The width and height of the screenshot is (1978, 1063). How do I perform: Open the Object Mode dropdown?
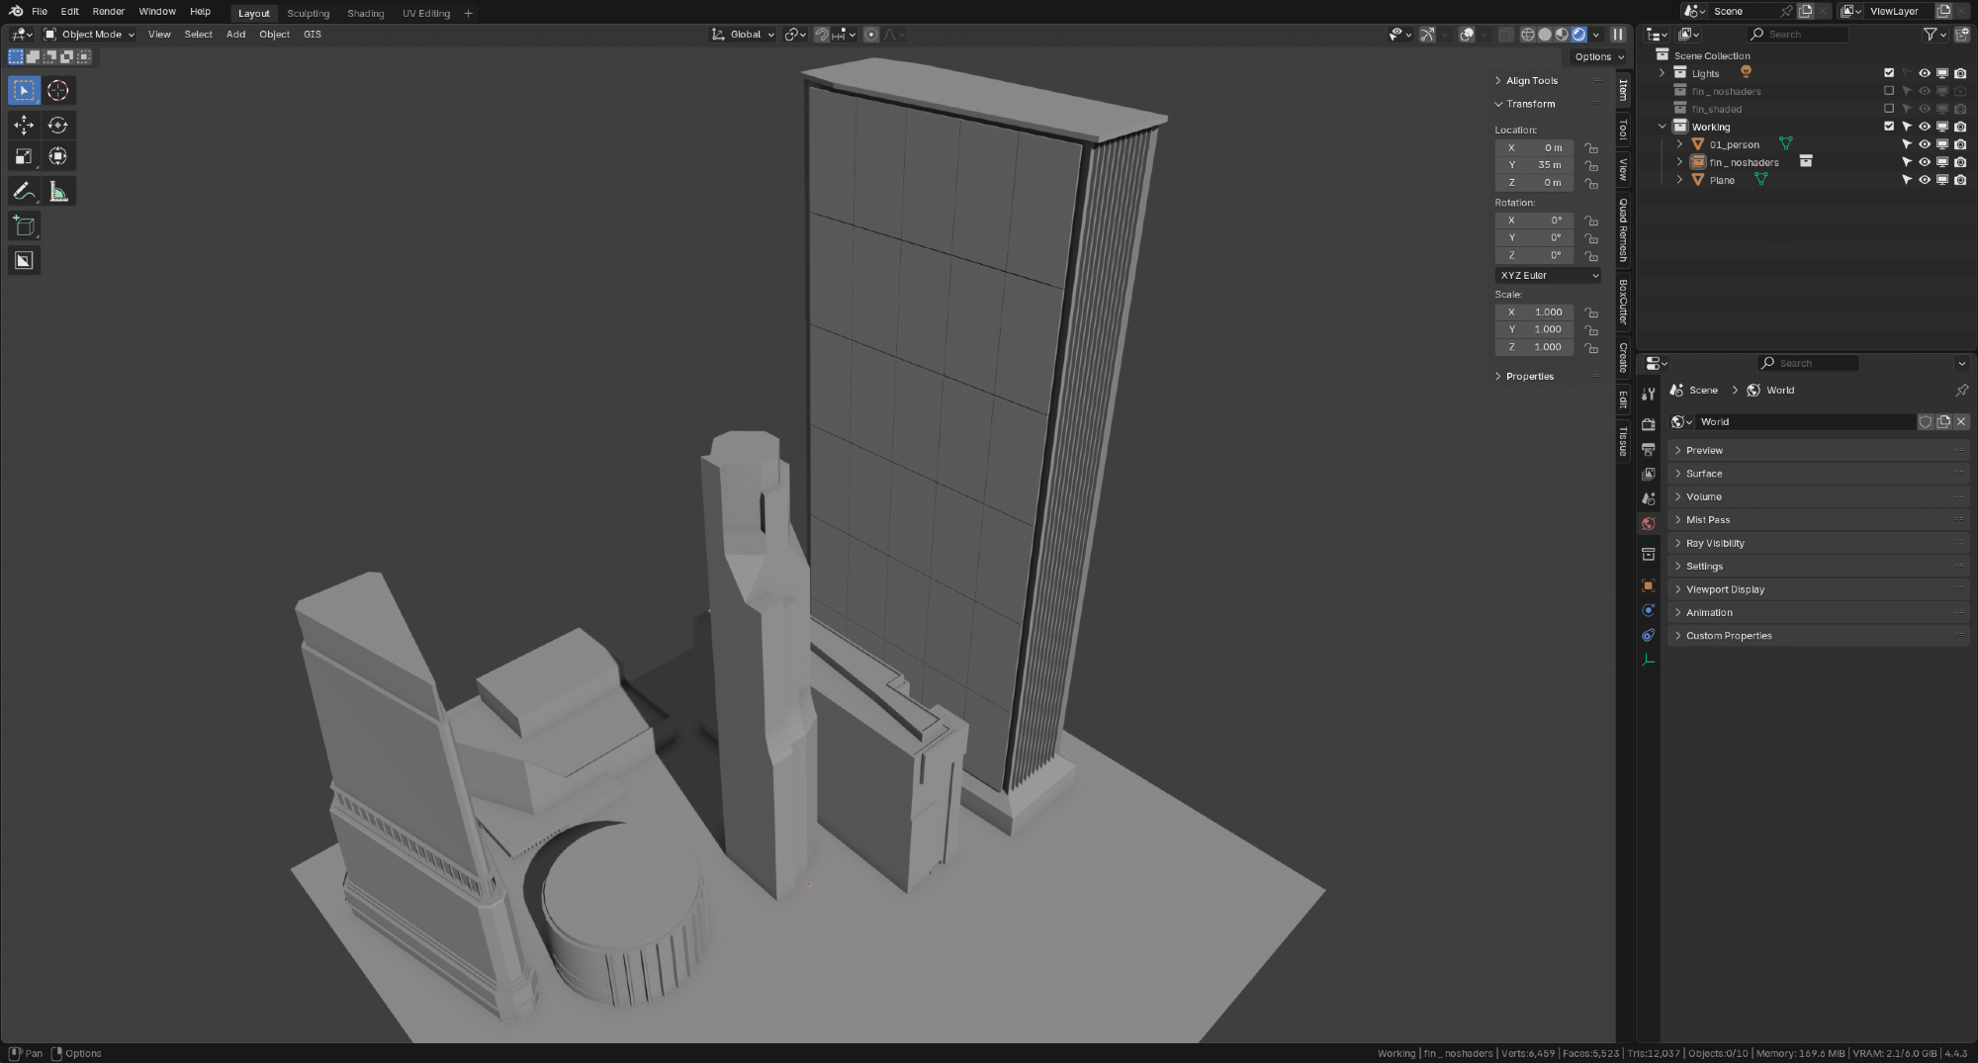90,35
